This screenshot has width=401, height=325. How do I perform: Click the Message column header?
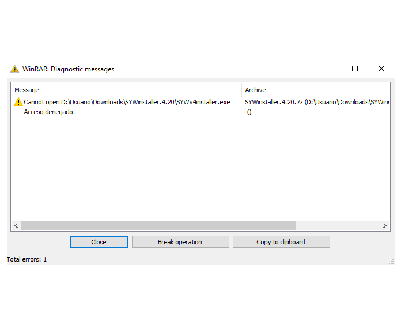(x=127, y=90)
